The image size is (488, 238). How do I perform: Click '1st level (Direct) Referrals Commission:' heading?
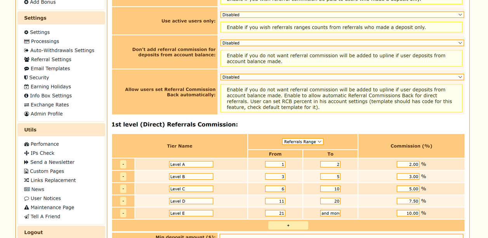click(175, 125)
